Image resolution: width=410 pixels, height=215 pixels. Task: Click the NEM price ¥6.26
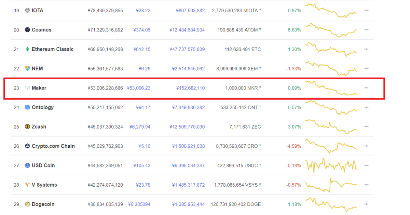click(145, 69)
